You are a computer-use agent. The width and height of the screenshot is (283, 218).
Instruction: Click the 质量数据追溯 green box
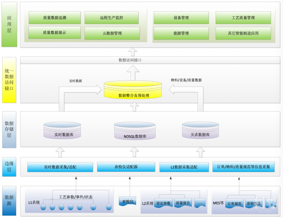click(x=55, y=18)
